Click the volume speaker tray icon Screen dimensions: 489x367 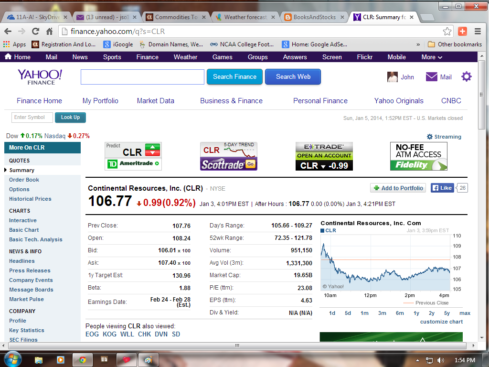[441, 360]
